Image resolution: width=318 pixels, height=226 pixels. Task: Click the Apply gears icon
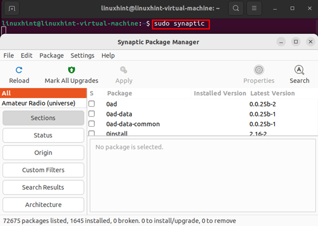coord(124,70)
